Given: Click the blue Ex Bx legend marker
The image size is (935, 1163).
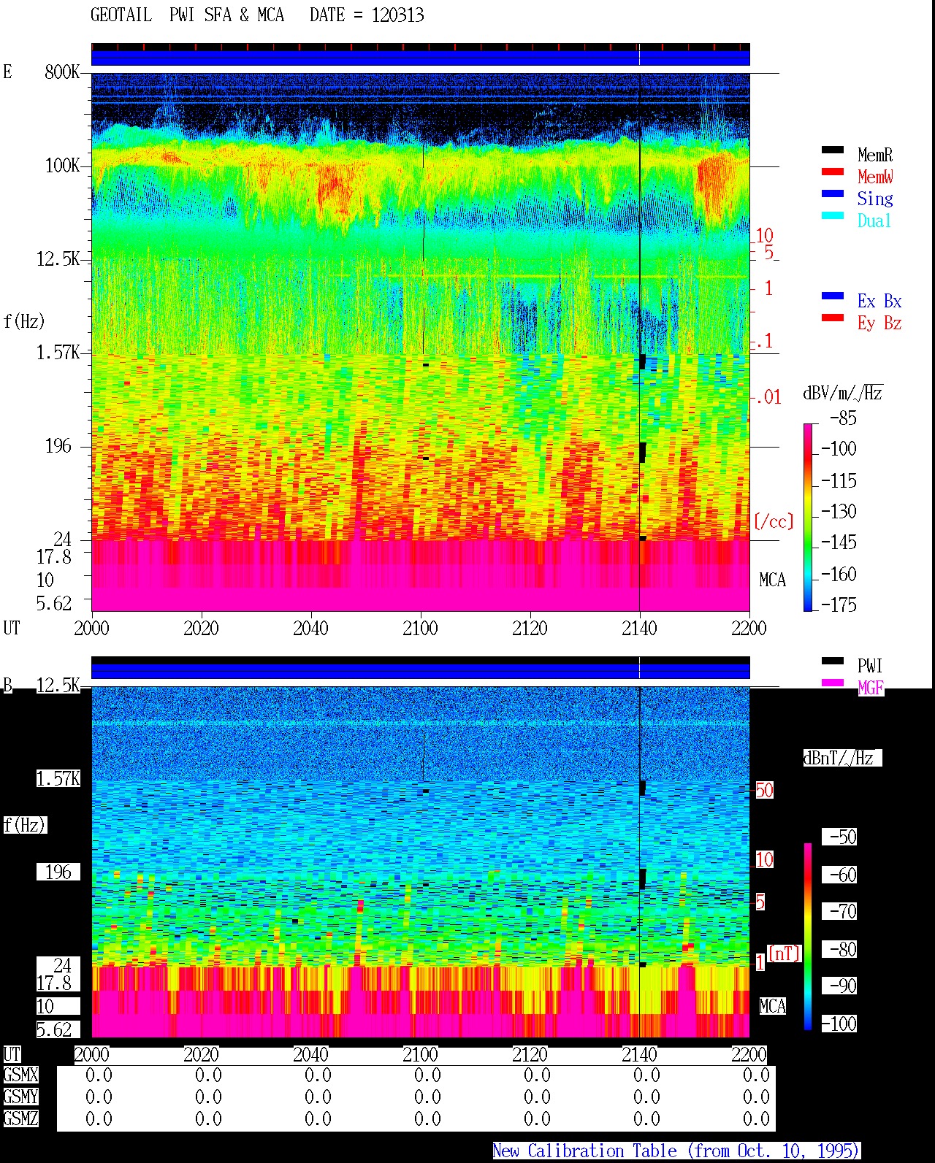Looking at the screenshot, I should tap(832, 296).
